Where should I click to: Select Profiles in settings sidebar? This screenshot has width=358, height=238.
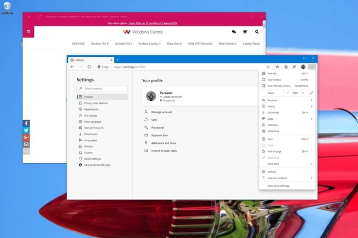click(102, 97)
